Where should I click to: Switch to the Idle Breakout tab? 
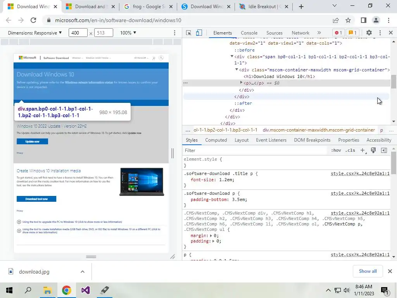(x=264, y=7)
